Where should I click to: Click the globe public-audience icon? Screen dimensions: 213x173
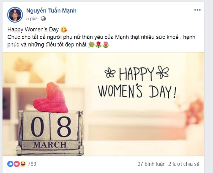(43, 19)
